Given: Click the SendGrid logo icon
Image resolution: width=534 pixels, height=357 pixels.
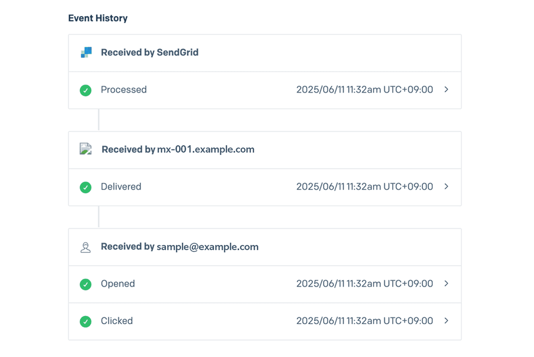Looking at the screenshot, I should click(x=86, y=52).
